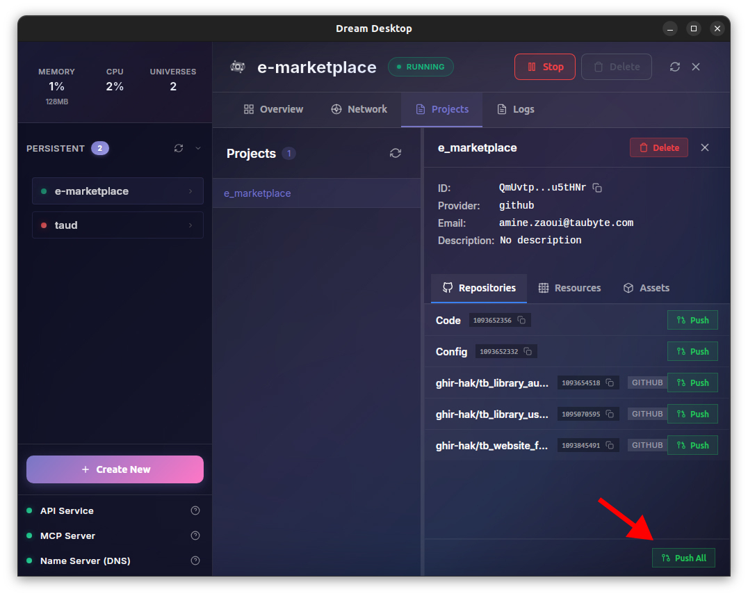Copy repository ID 1093845491

(x=610, y=445)
